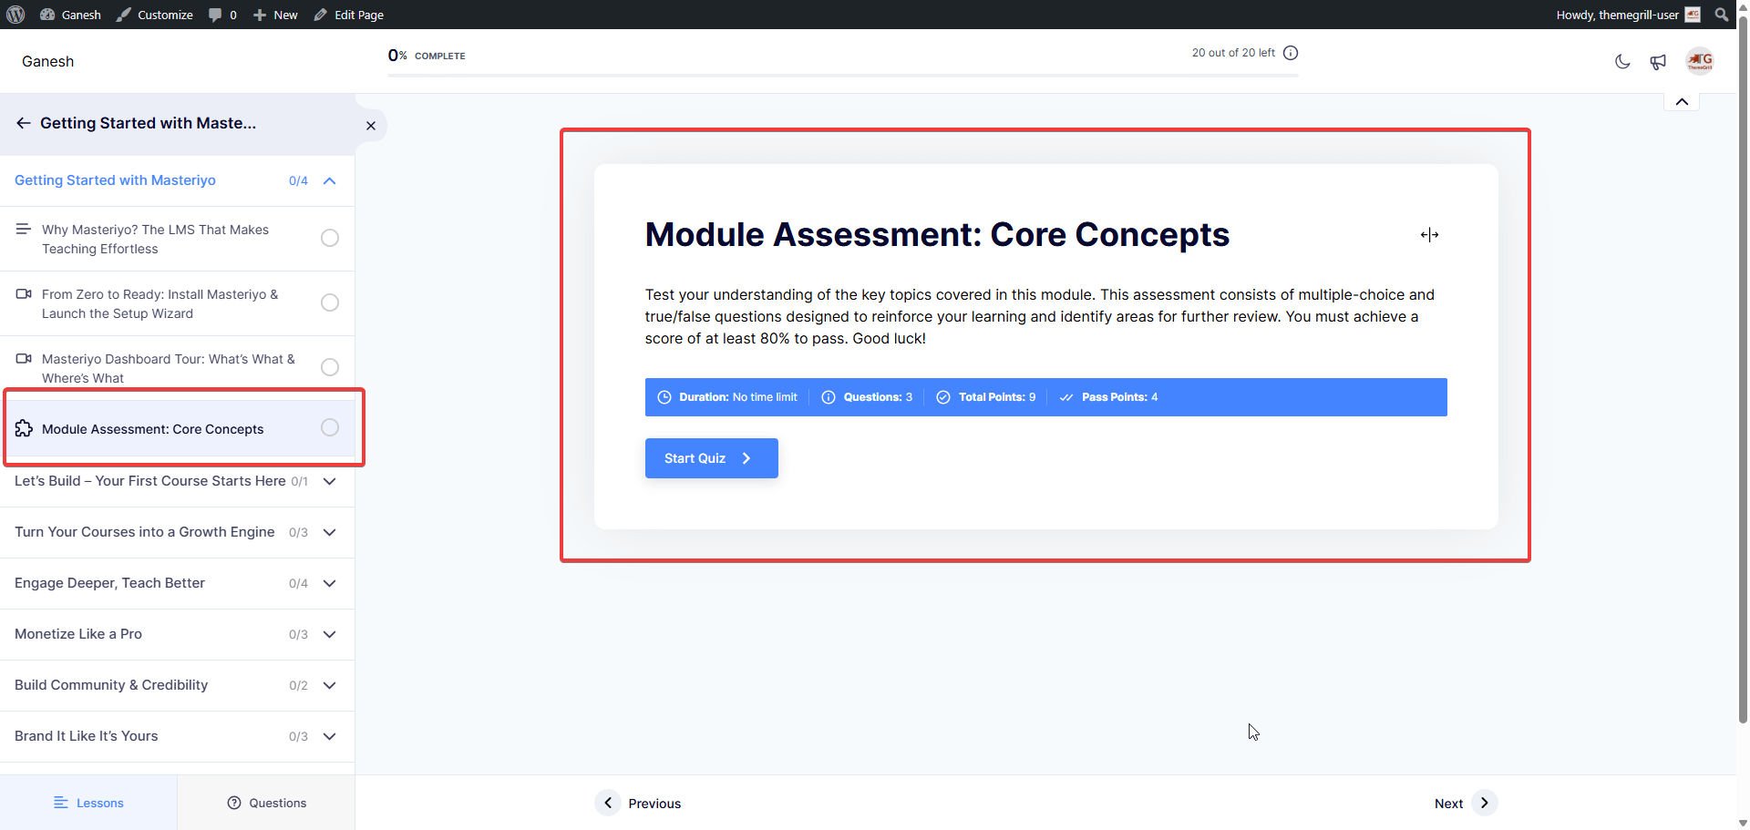Open the announcements megaphone icon
This screenshot has width=1750, height=830.
click(x=1658, y=62)
